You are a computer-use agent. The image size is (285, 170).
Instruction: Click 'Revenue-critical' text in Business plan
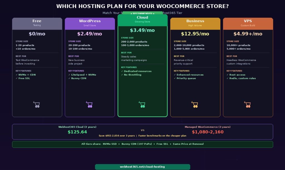click(x=183, y=60)
